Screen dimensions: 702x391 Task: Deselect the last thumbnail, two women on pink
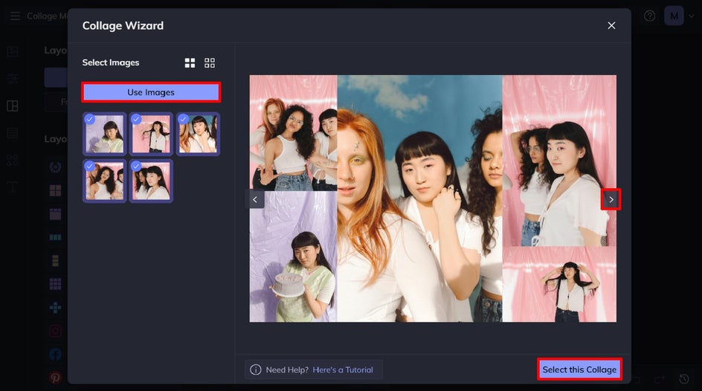click(x=151, y=181)
